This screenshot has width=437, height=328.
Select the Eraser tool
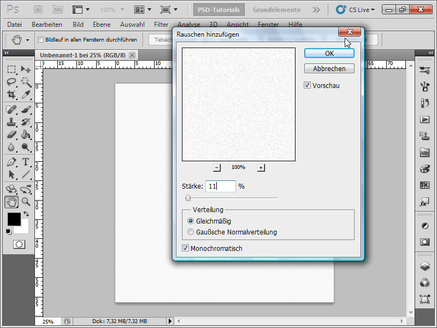pyautogui.click(x=11, y=134)
